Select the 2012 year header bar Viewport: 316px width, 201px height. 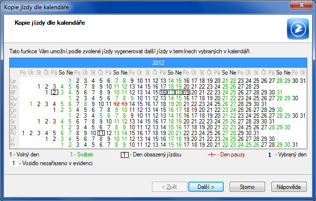tap(158, 63)
